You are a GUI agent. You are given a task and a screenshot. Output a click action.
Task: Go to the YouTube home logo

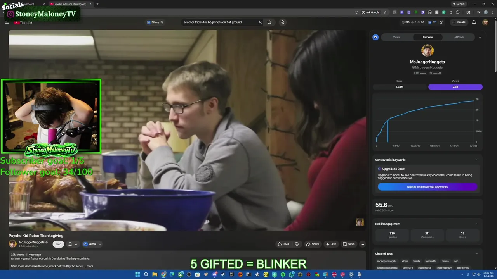(x=23, y=22)
